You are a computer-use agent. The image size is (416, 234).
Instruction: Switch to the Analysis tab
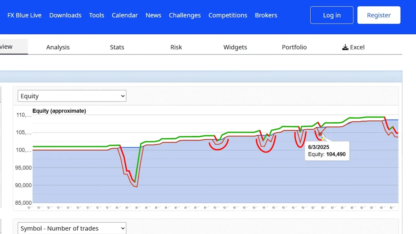tap(58, 47)
